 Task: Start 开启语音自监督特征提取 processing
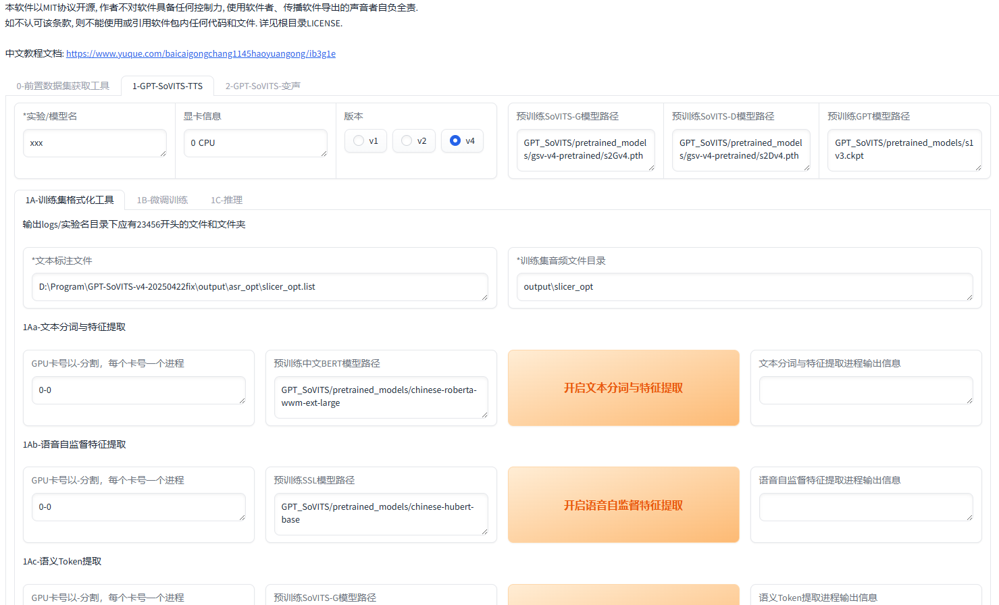coord(623,504)
